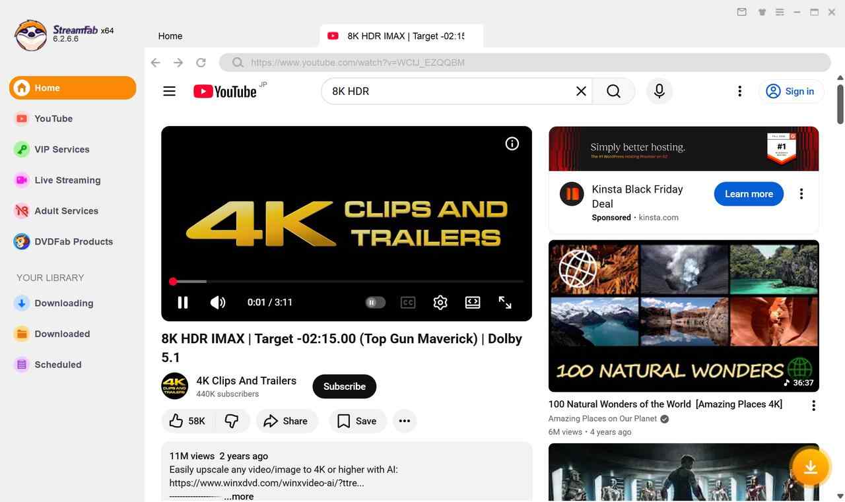This screenshot has width=845, height=502.
Task: Open Downloading in the library sidebar
Action: click(x=63, y=303)
